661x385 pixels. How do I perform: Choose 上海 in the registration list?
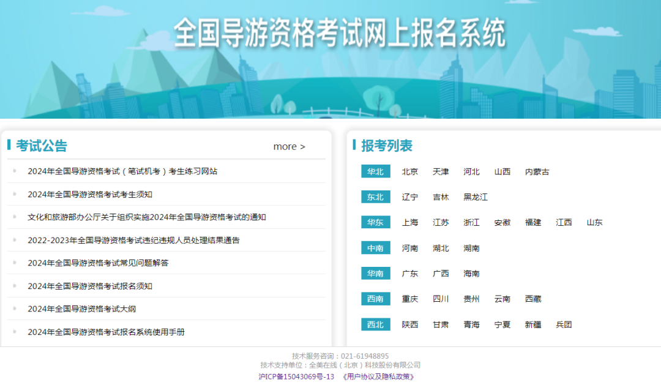410,222
